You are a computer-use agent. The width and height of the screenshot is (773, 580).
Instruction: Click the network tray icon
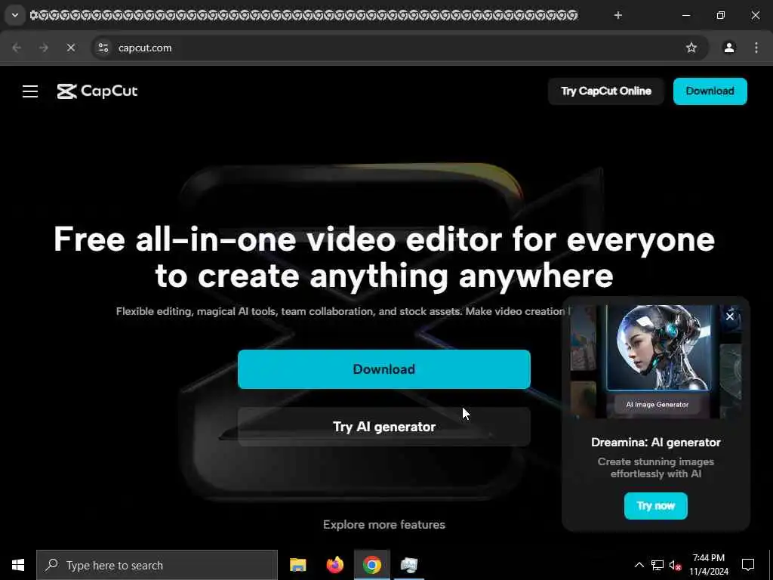tap(658, 565)
